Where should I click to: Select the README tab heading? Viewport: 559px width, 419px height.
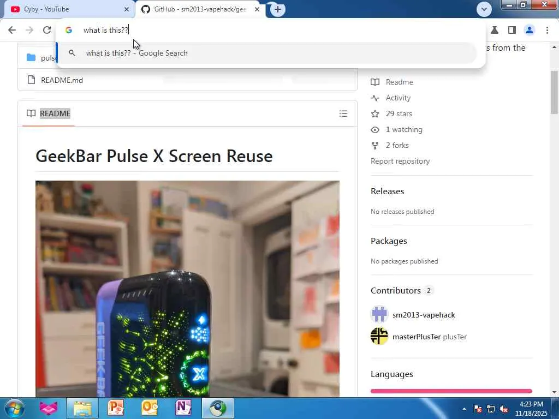[55, 113]
